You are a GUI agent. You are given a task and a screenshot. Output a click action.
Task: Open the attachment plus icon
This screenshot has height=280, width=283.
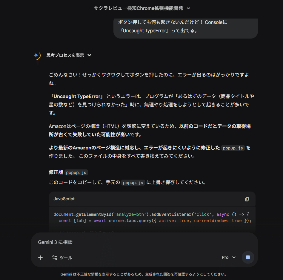point(40,257)
